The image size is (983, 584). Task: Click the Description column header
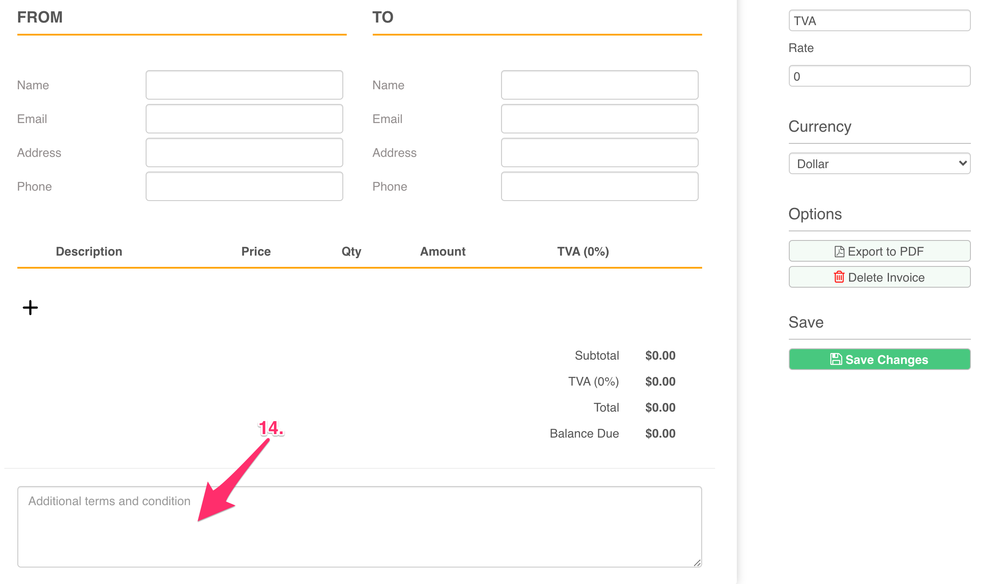(89, 251)
